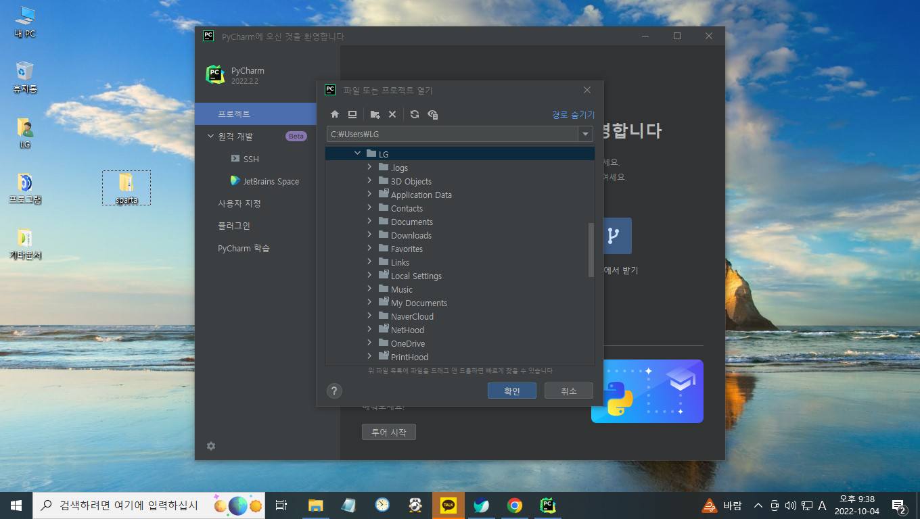Expand the Favorites folder
The height and width of the screenshot is (519, 920).
(369, 249)
